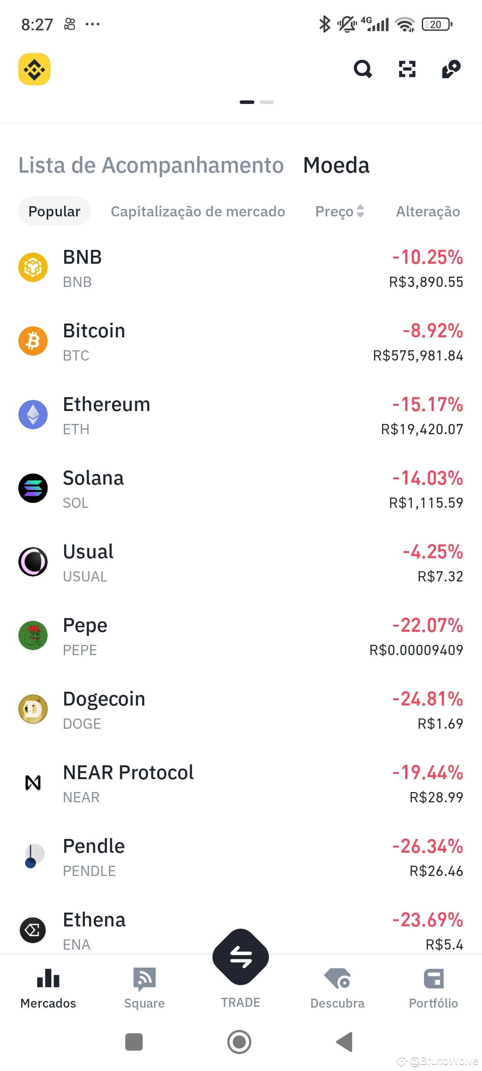Select the Moeda tab
Screen dimensions: 482x1071
tap(336, 165)
